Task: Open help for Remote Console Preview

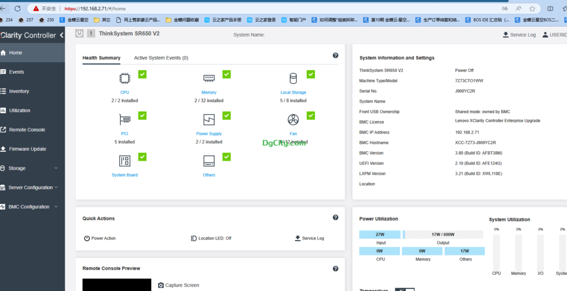Action: coord(335,269)
